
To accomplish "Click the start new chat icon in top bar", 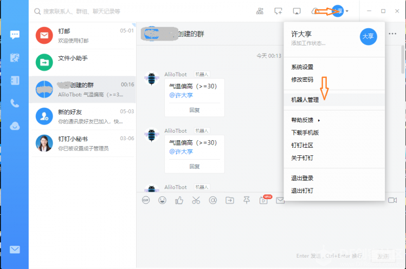I will point(279,11).
